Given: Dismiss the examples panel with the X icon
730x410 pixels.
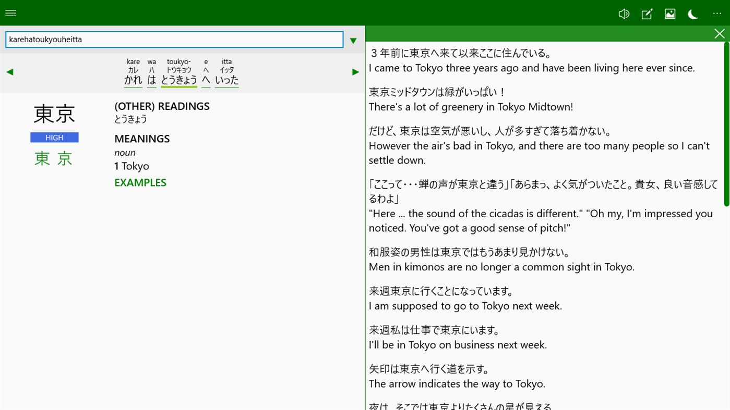Looking at the screenshot, I should 720,33.
